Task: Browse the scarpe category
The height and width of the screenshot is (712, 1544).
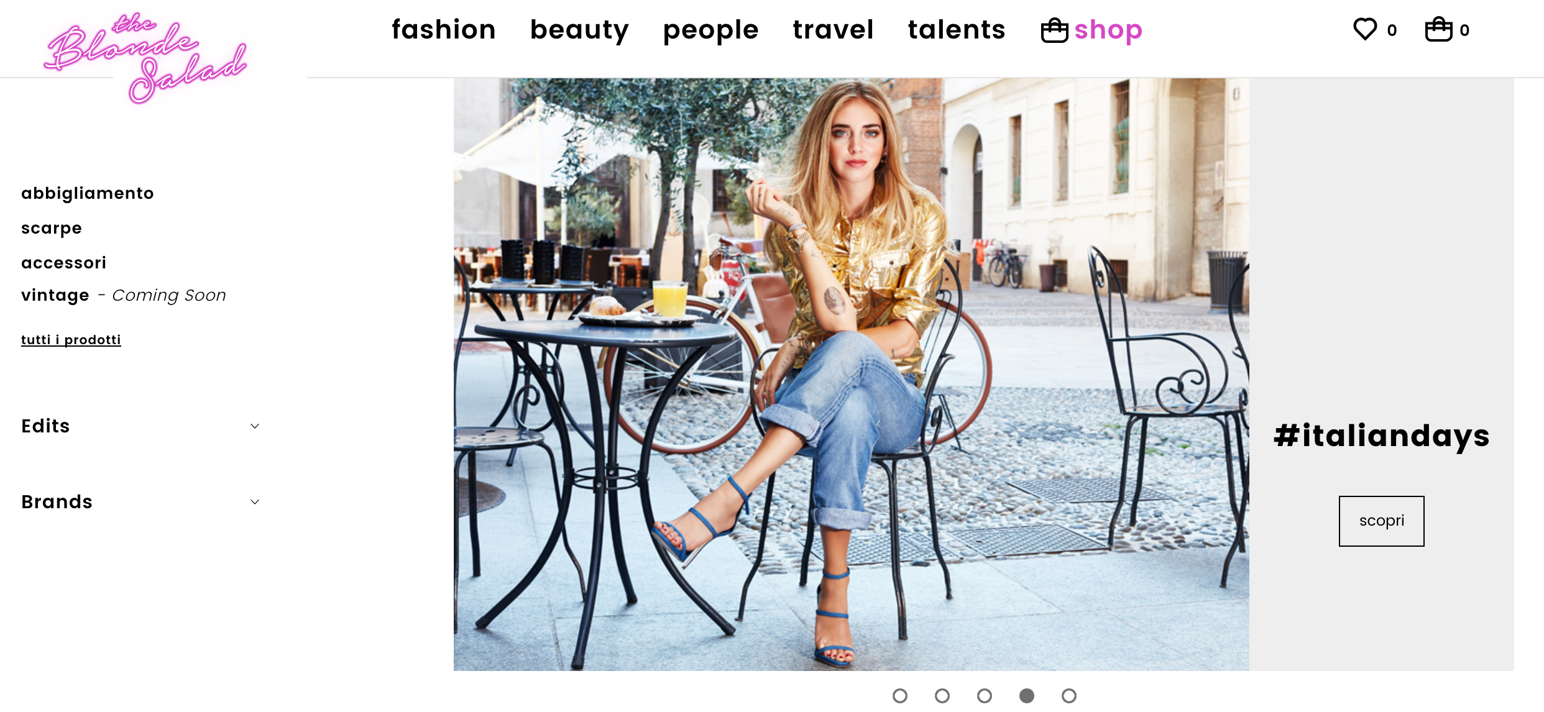Action: (52, 229)
